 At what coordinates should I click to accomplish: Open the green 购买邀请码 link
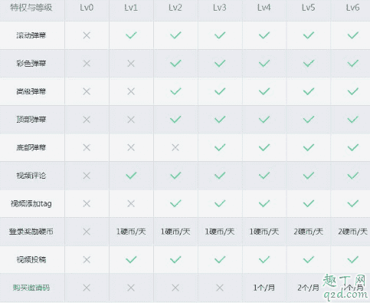pyautogui.click(x=31, y=288)
